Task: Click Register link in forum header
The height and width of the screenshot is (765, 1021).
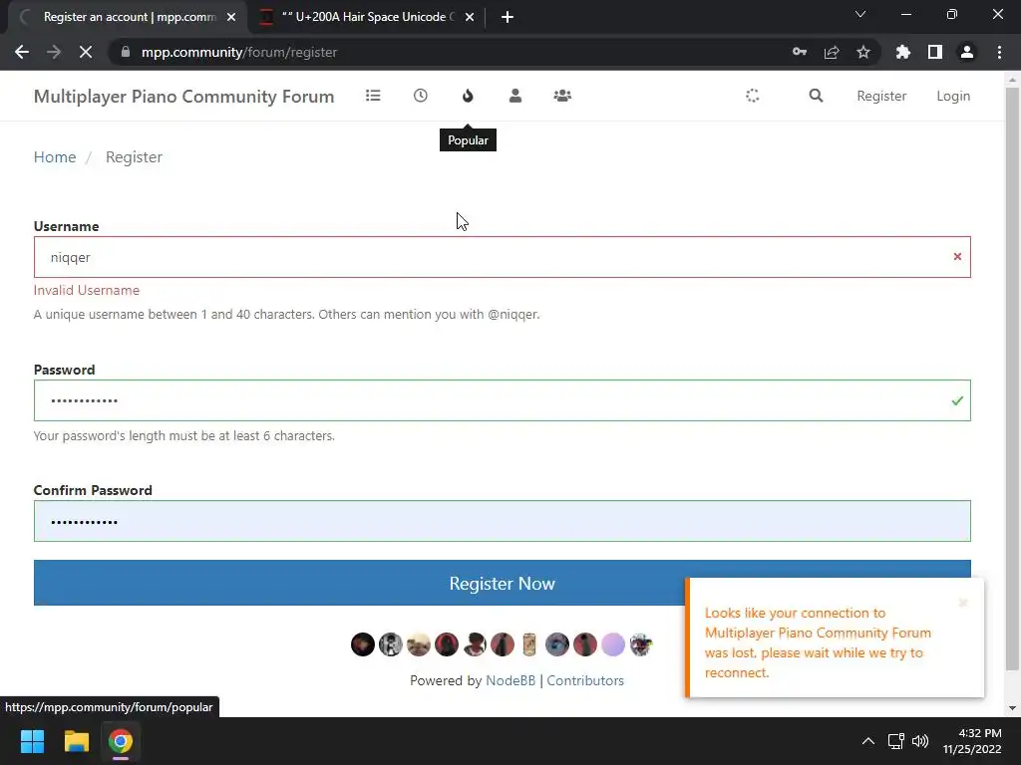Action: 881,96
